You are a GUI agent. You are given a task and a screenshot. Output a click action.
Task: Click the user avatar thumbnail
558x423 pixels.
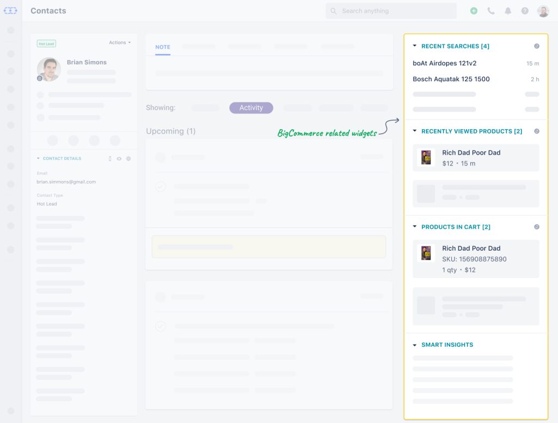(x=542, y=10)
